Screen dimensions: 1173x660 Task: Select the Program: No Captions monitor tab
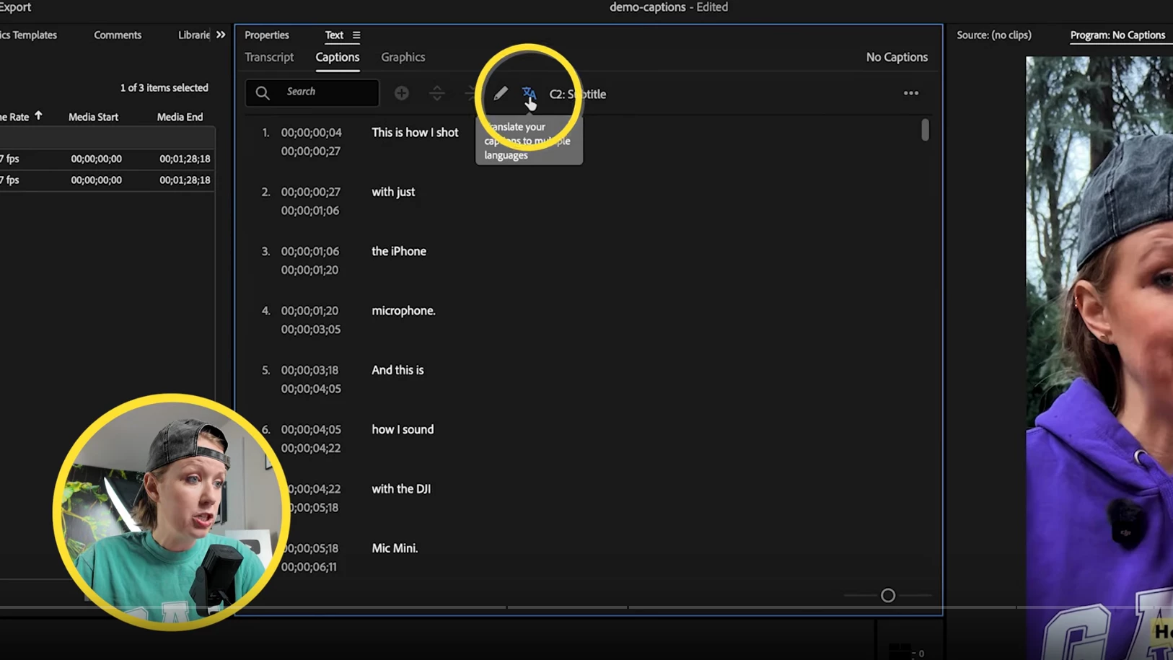pyautogui.click(x=1117, y=35)
